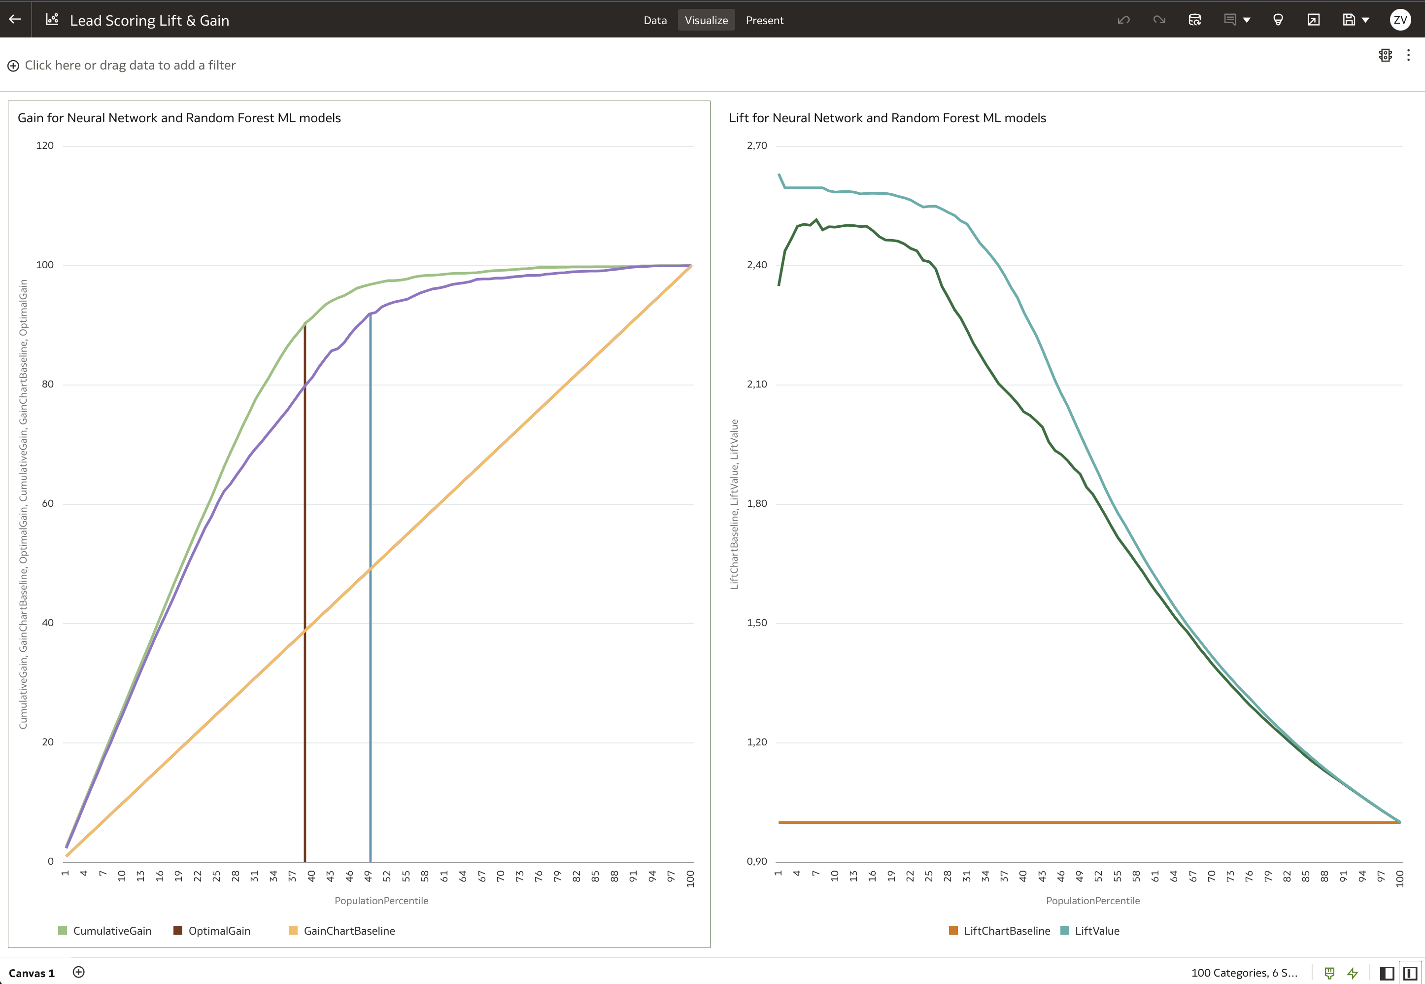Click the back arrow to exit workbook
The width and height of the screenshot is (1425, 984).
15,20
